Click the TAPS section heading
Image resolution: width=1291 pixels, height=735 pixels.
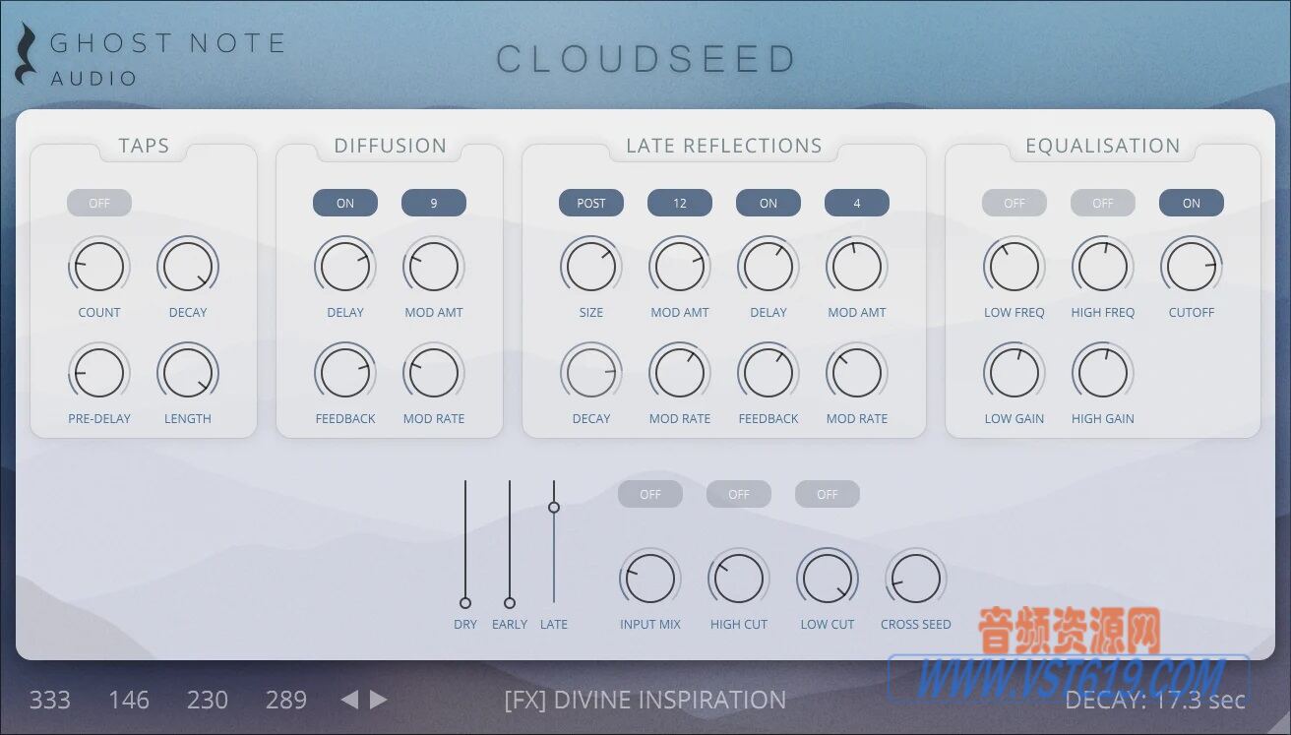coord(144,146)
